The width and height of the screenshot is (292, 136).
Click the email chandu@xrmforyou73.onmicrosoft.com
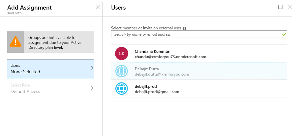[x=170, y=56]
